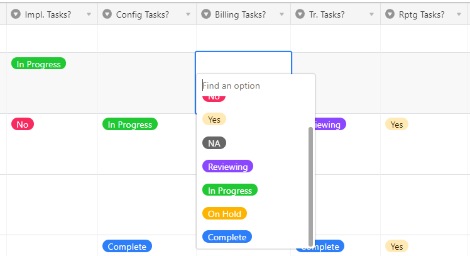Click the Billing Tasks? column type icon
Viewport: 470px width, 256px height.
coord(206,14)
